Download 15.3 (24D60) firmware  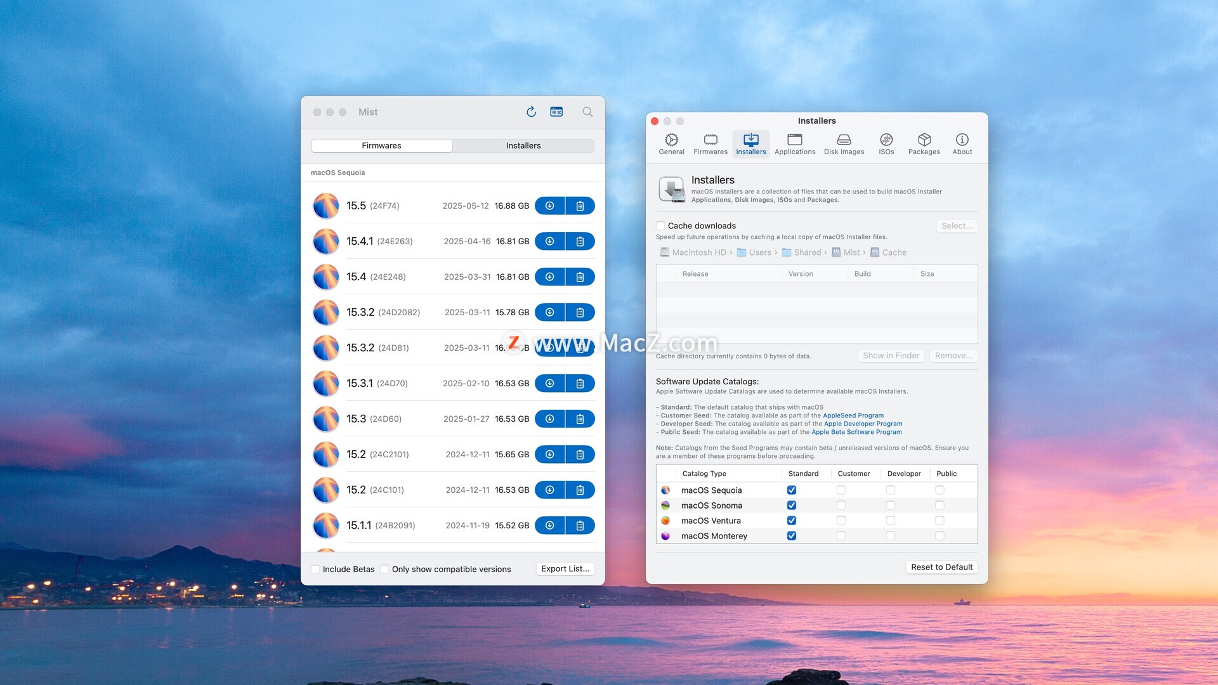(550, 419)
